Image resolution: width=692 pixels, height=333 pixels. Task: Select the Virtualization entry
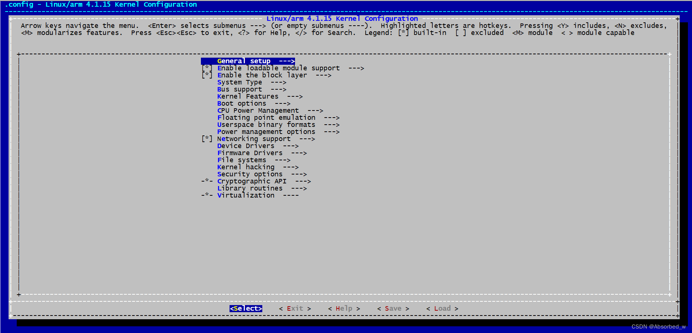pyautogui.click(x=258, y=195)
